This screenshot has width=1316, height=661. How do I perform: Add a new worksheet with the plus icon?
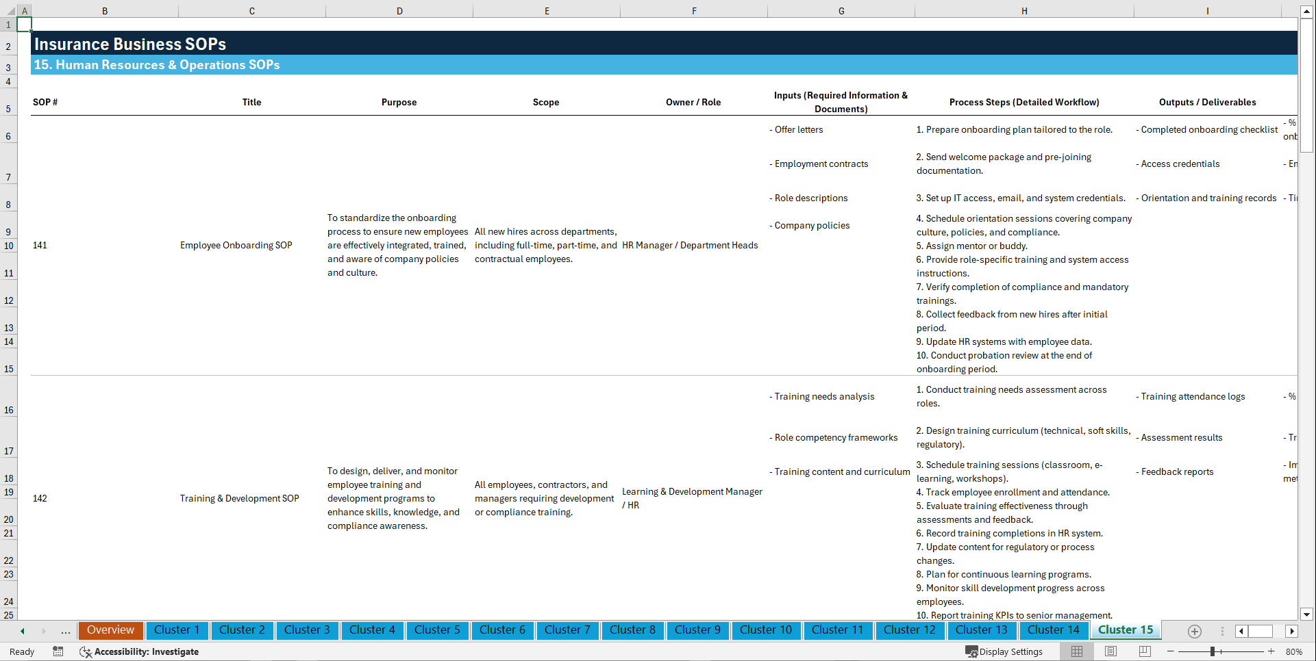pos(1195,631)
